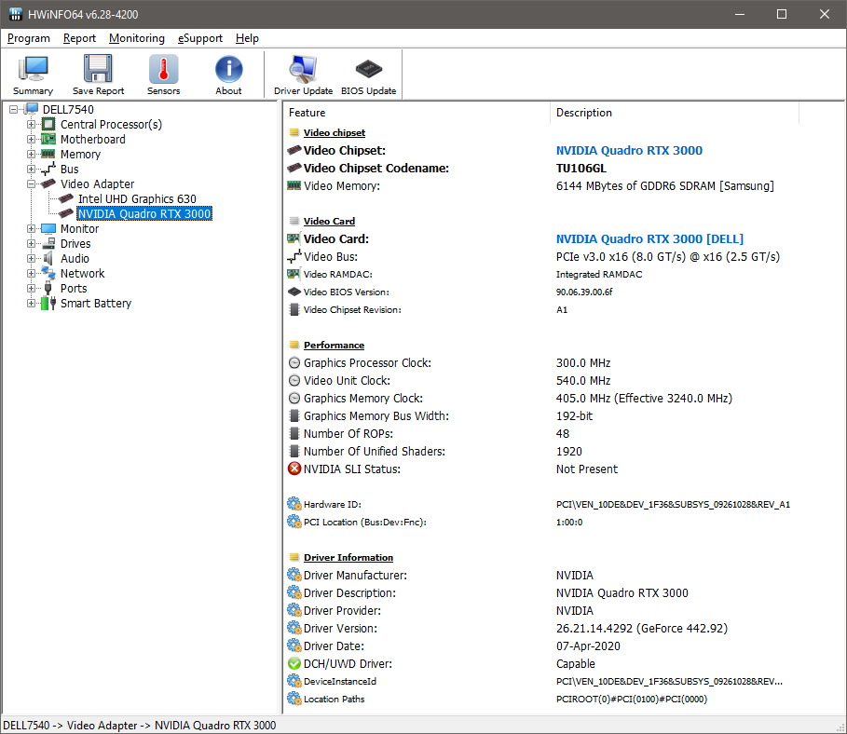The image size is (847, 734).
Task: Open the eSupport menu
Action: coord(199,38)
